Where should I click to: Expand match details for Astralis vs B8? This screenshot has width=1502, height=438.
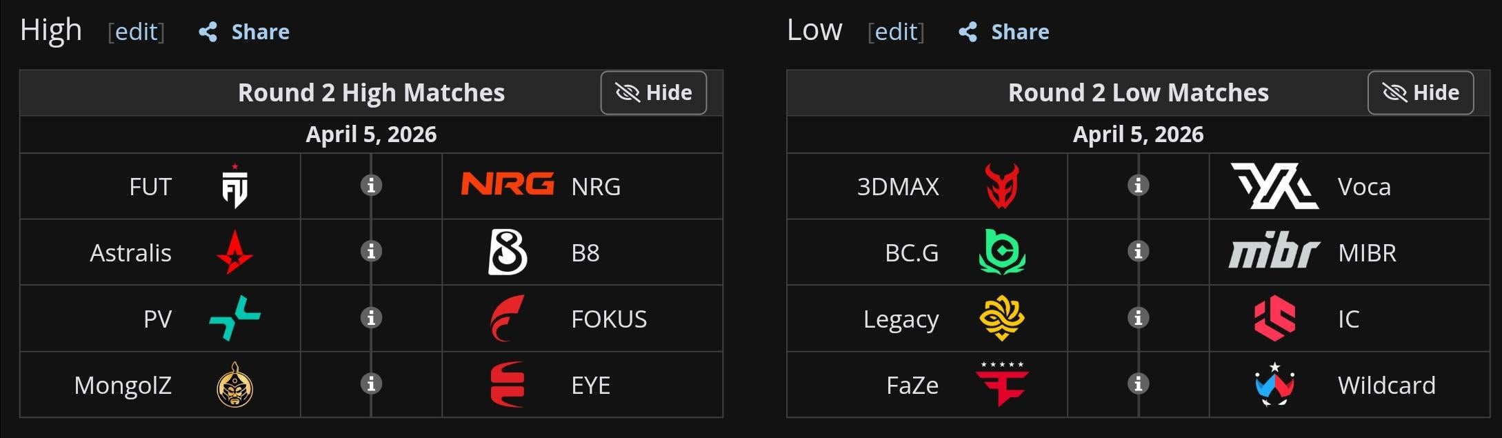coord(371,252)
